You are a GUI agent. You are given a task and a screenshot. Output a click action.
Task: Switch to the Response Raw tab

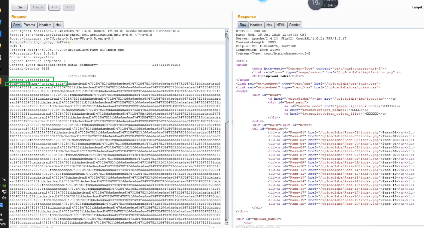point(243,25)
